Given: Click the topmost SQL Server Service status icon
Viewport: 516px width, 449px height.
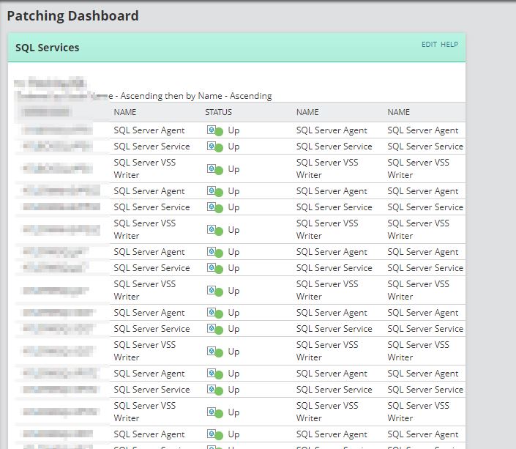Looking at the screenshot, I should 215,146.
